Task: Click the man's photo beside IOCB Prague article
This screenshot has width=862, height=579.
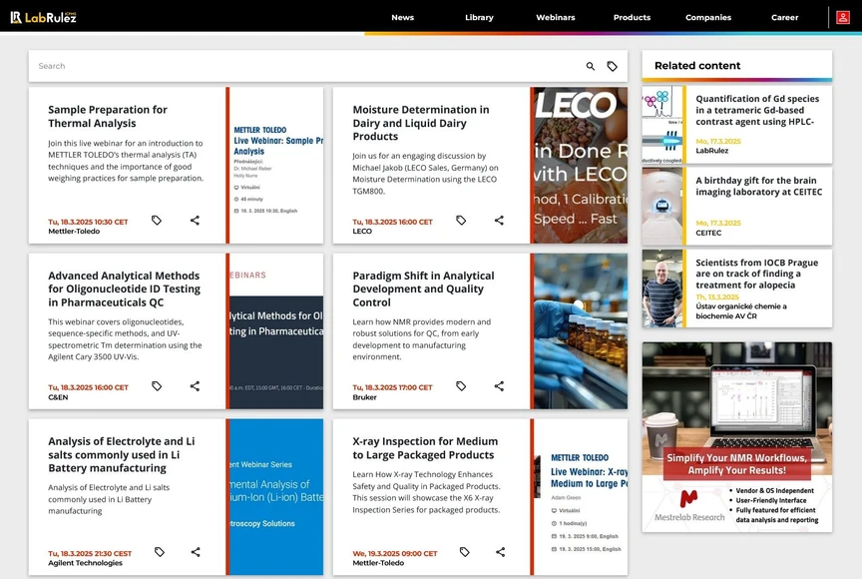Action: (662, 289)
